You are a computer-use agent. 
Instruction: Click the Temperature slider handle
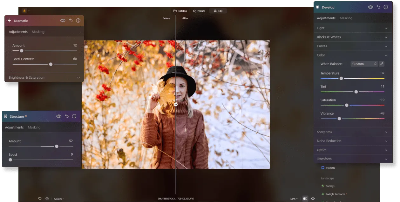click(x=341, y=78)
